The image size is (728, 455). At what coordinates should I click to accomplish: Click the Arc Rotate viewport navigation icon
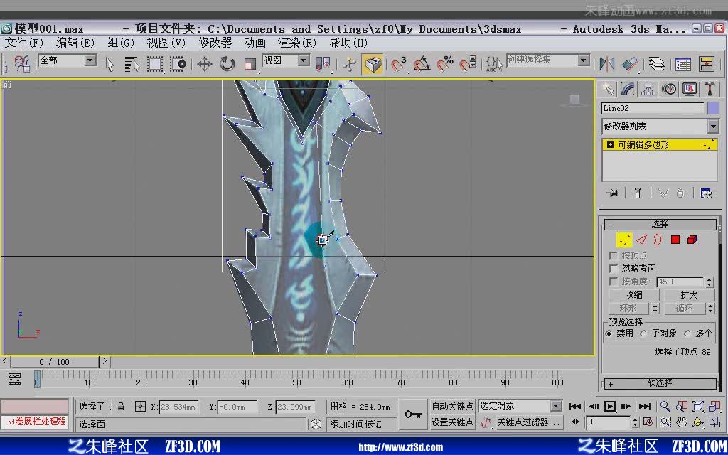click(698, 422)
